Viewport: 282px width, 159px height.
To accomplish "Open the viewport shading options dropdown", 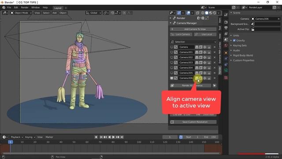I will [219, 13].
